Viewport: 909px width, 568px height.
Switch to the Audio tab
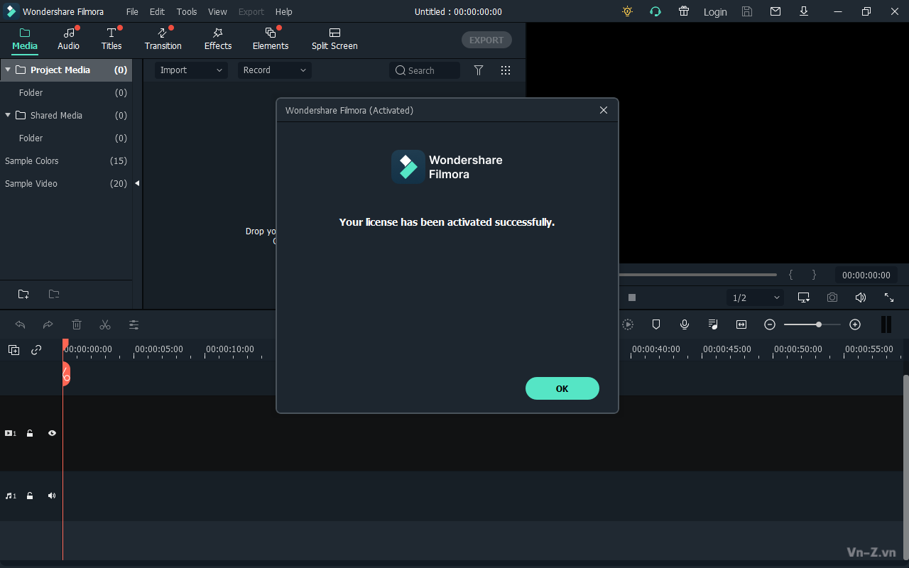pos(68,40)
